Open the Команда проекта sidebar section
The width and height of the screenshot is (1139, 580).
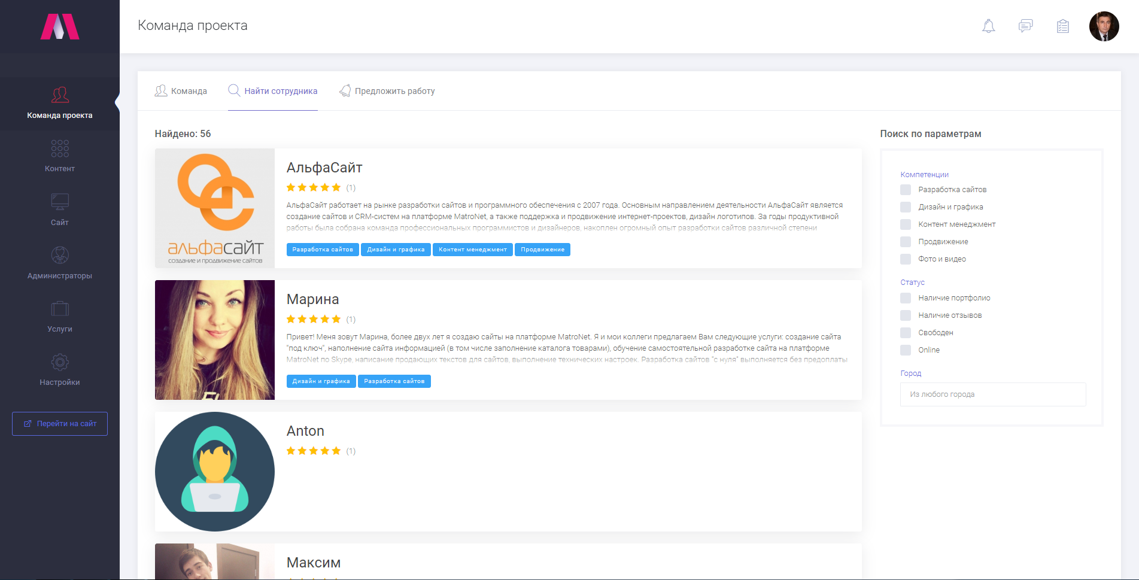coord(60,104)
